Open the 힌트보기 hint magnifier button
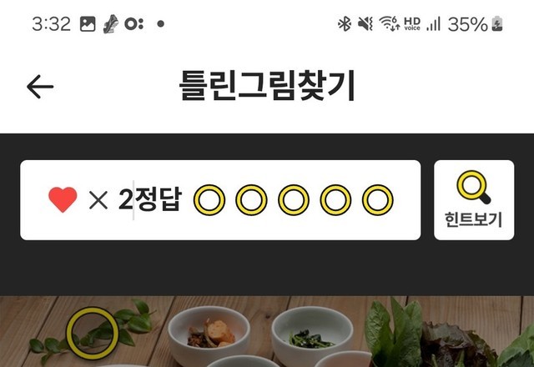Screen dimensions: 534x367 [474, 200]
